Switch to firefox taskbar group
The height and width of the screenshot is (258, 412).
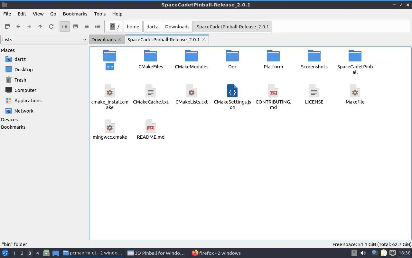pos(216,253)
